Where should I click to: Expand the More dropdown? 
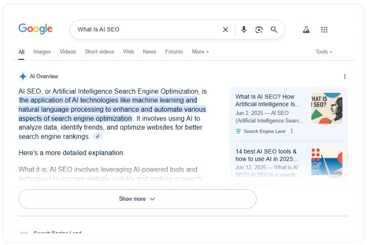tap(201, 51)
